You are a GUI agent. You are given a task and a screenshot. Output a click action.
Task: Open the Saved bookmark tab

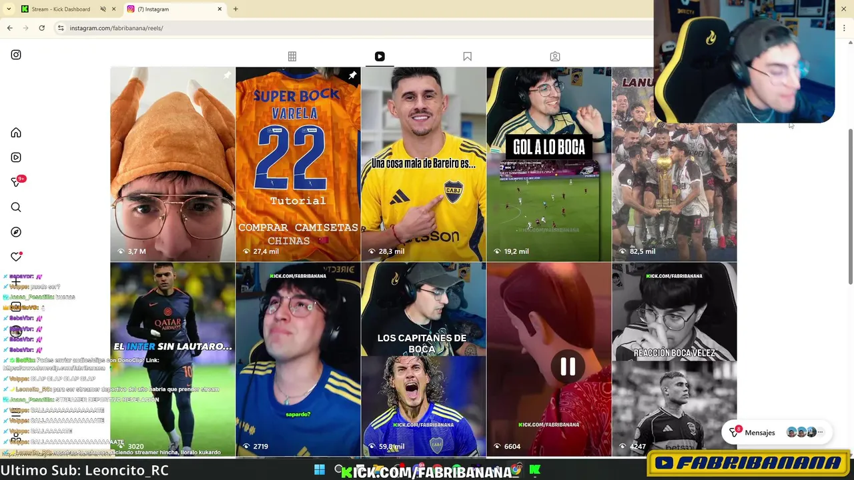pyautogui.click(x=467, y=57)
